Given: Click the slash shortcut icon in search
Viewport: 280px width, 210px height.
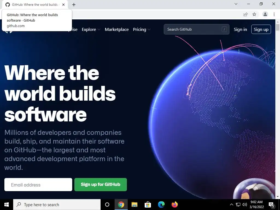Looking at the screenshot, I should [224, 29].
